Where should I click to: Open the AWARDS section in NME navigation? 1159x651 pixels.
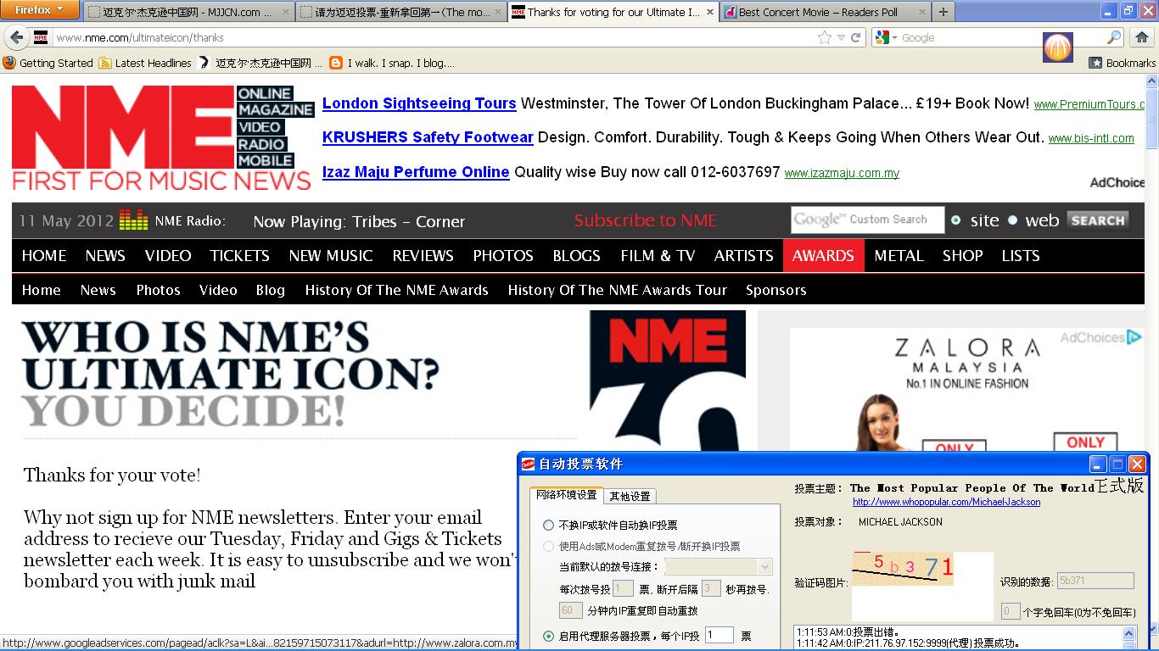click(x=822, y=255)
